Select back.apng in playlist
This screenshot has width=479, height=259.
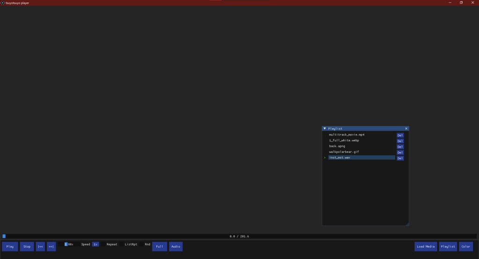(362, 146)
